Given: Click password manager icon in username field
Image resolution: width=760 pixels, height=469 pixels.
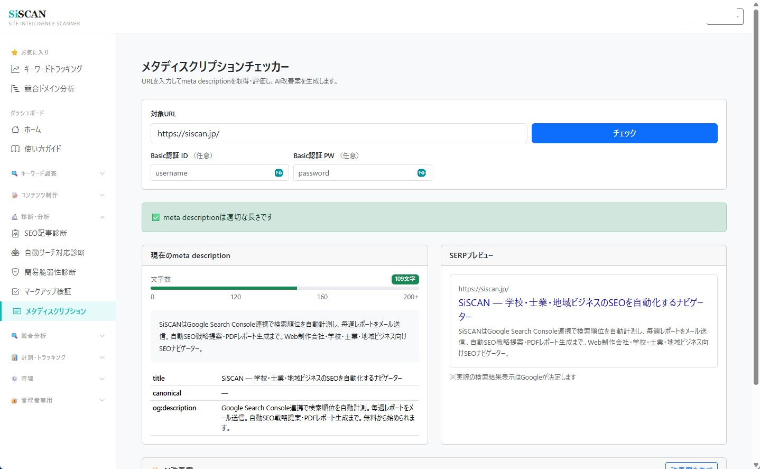Looking at the screenshot, I should [x=279, y=173].
